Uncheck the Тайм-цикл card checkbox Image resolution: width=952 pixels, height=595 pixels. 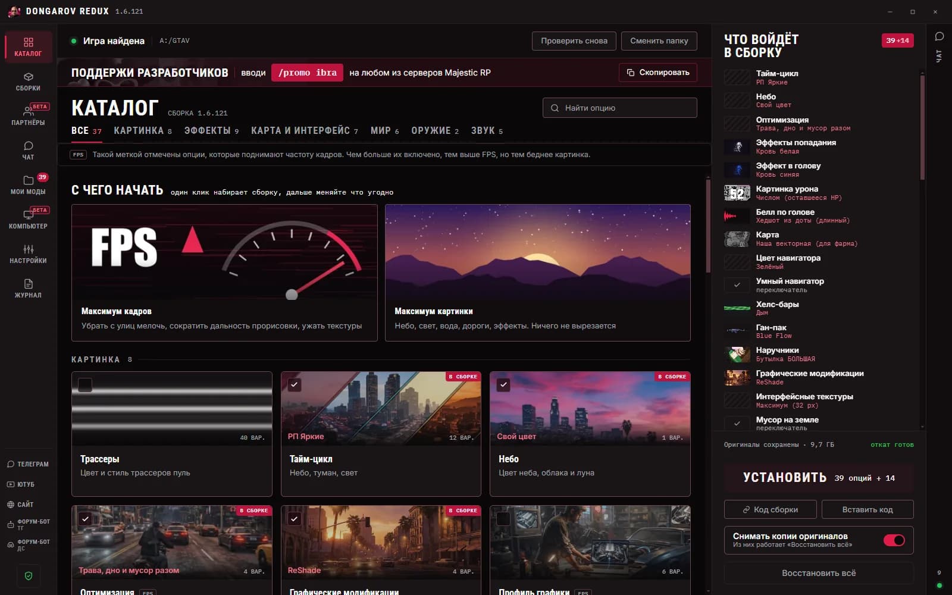point(294,385)
